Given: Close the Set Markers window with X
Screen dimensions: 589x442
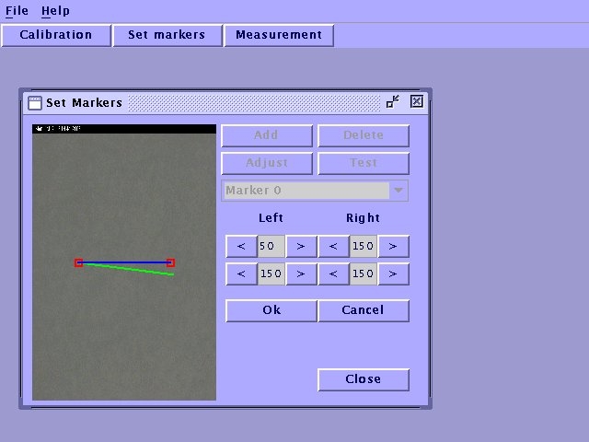Looking at the screenshot, I should (417, 101).
